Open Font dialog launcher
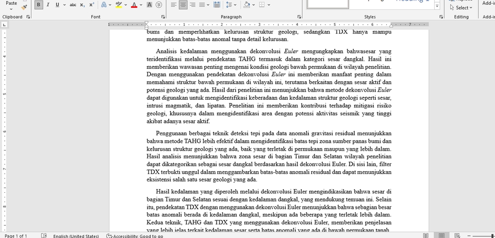The height and width of the screenshot is (238, 495). tap(163, 16)
